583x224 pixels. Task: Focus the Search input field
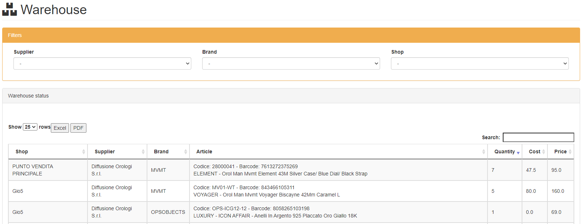(538, 137)
